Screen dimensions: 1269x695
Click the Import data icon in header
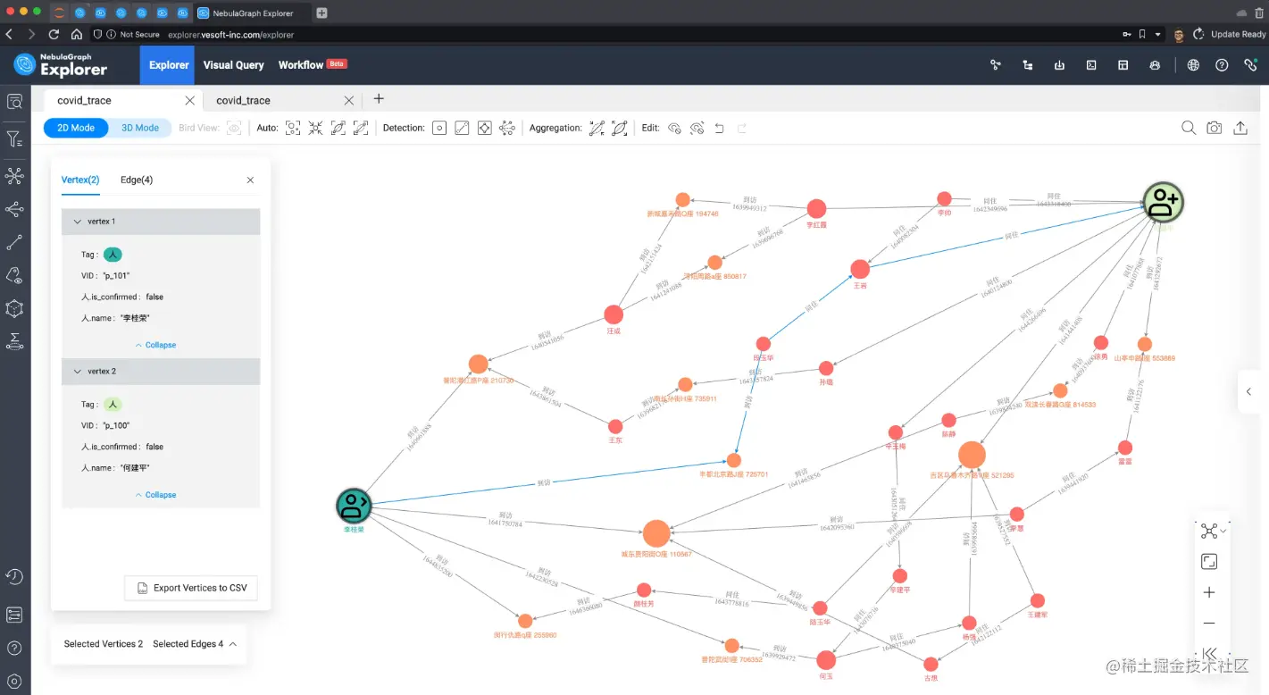pos(1059,65)
